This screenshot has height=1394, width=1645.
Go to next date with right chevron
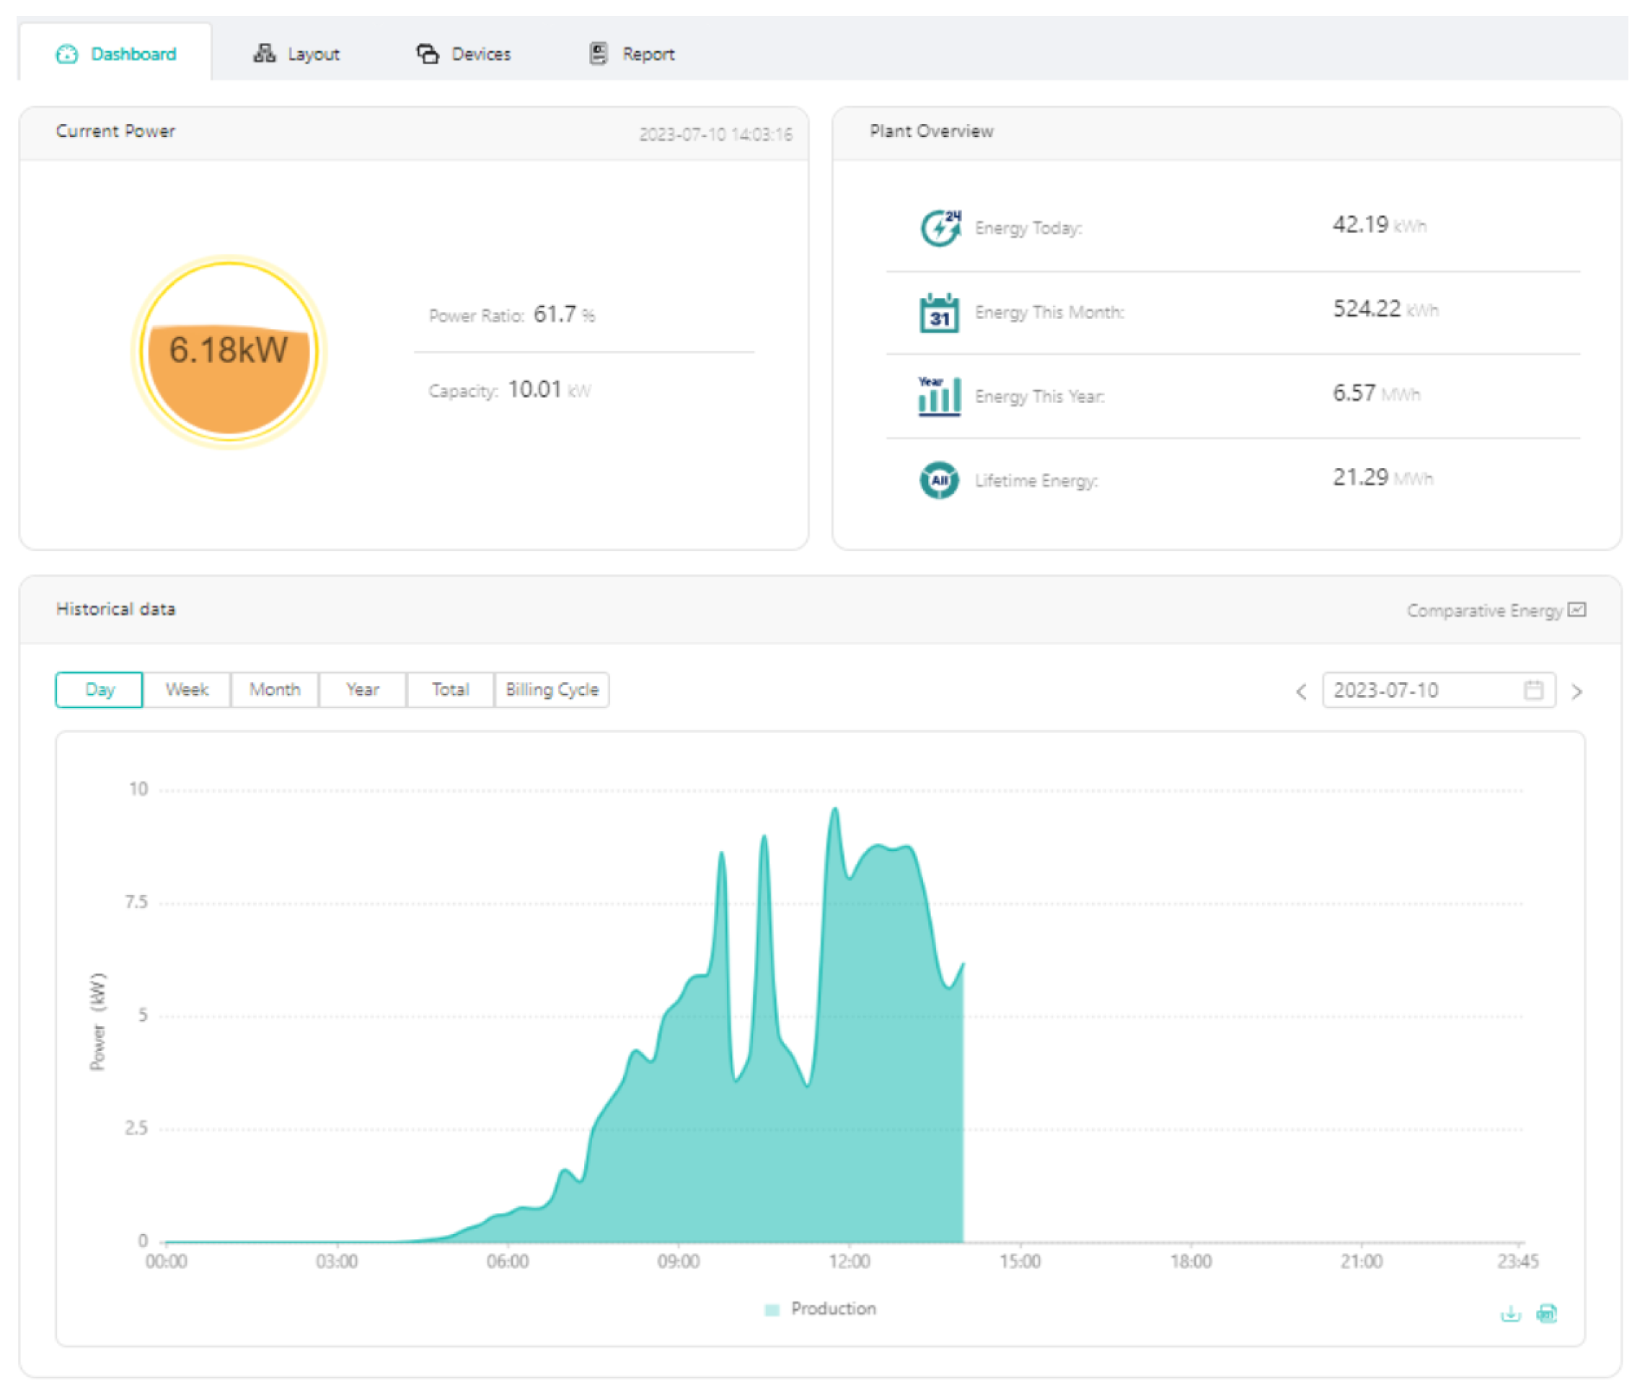[1576, 692]
